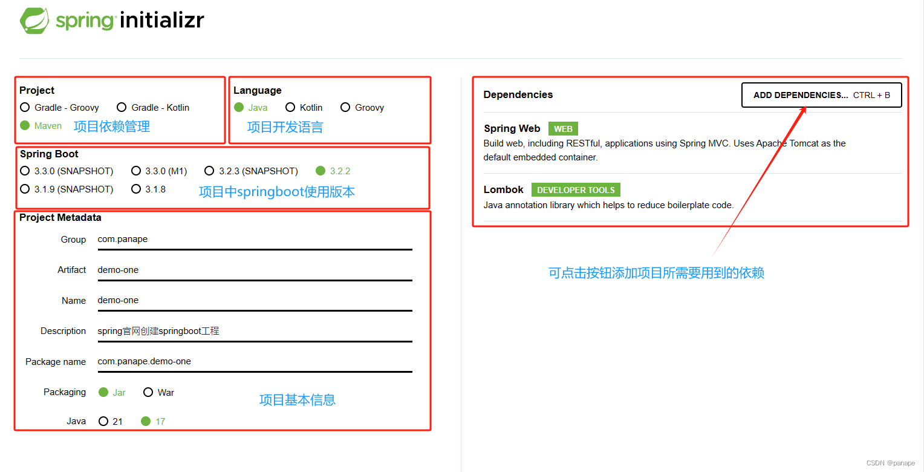Click the Group field label
The height and width of the screenshot is (472, 924).
(74, 240)
